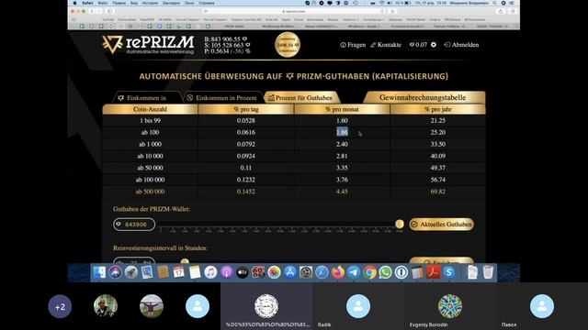The width and height of the screenshot is (588, 330).
Task: Click the % pro monat column header
Action: coord(342,109)
